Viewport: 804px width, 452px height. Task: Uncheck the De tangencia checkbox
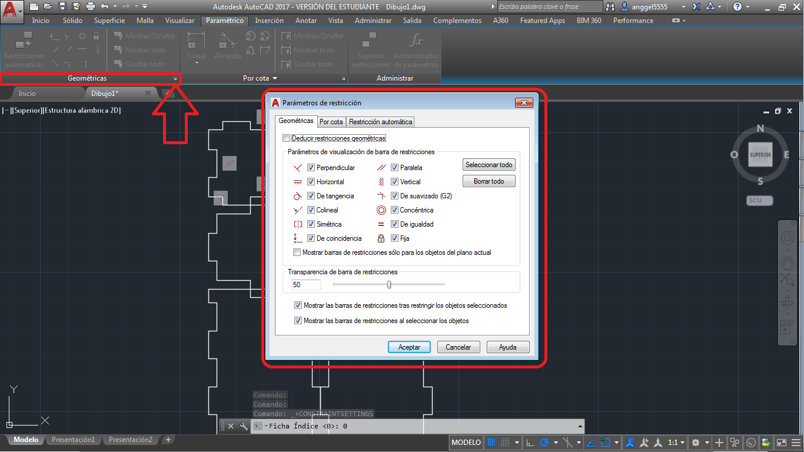(311, 196)
